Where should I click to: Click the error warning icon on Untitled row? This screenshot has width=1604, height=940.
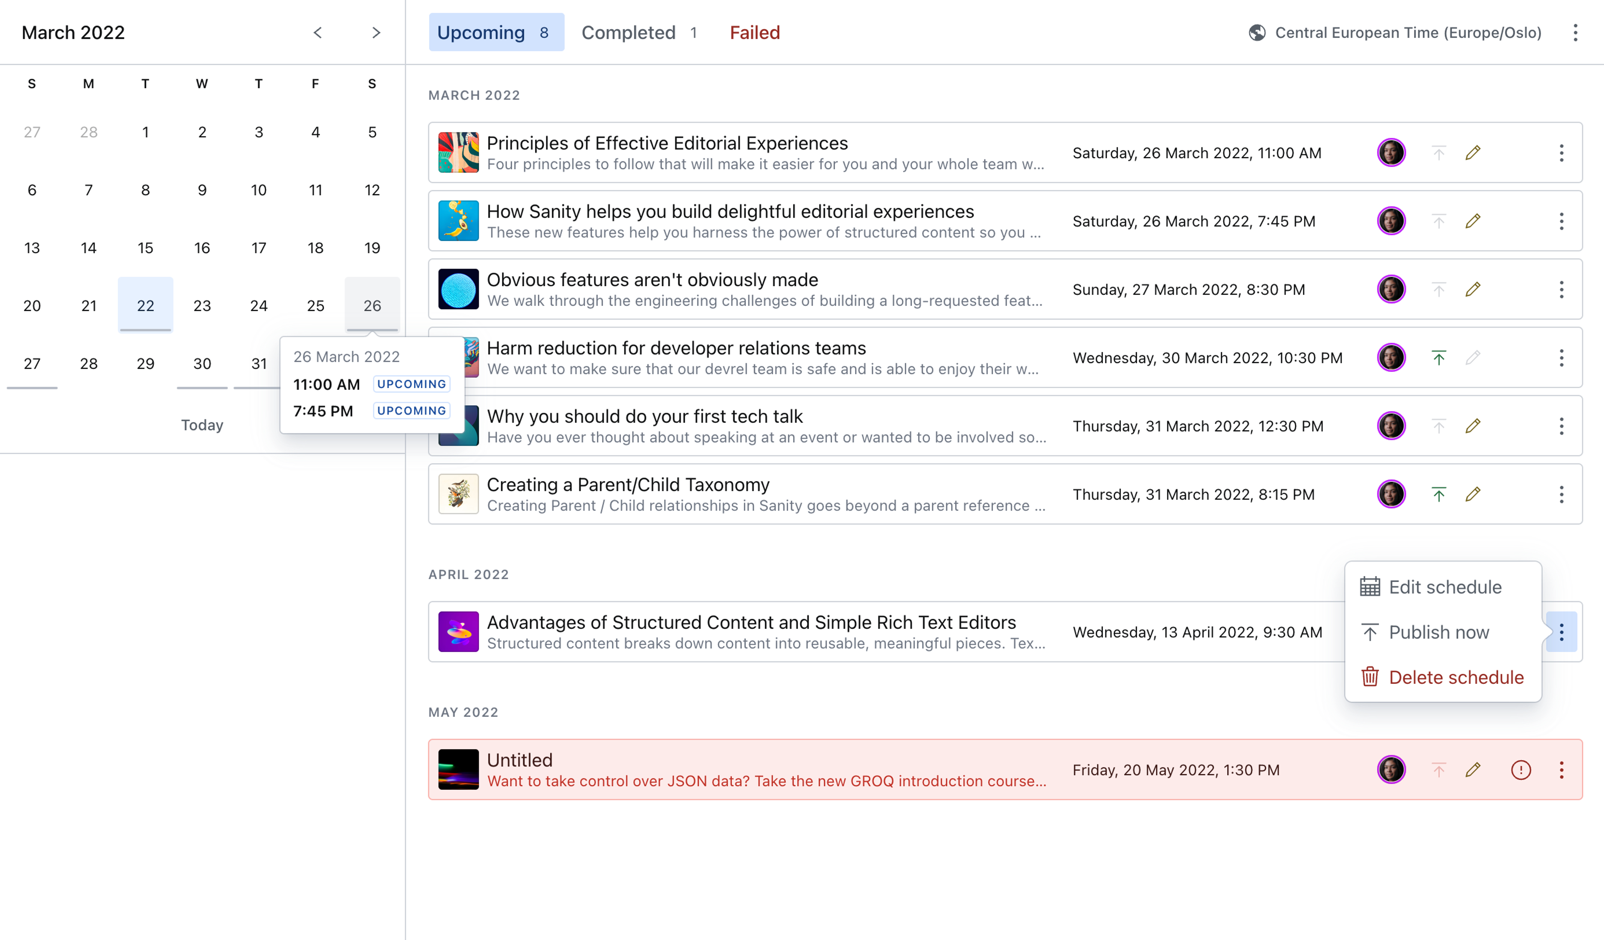[1520, 770]
